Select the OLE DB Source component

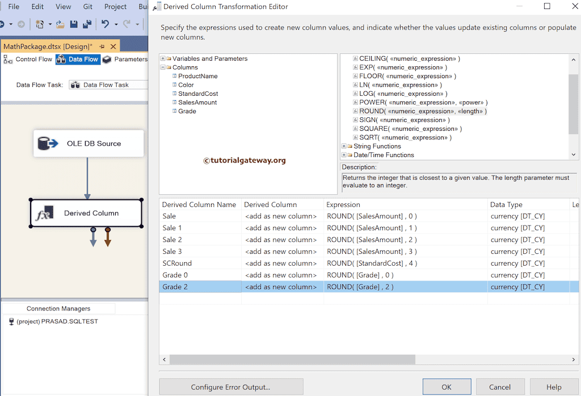tap(89, 143)
